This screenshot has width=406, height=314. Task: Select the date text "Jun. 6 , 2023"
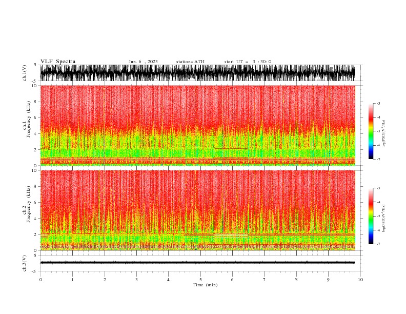point(143,62)
